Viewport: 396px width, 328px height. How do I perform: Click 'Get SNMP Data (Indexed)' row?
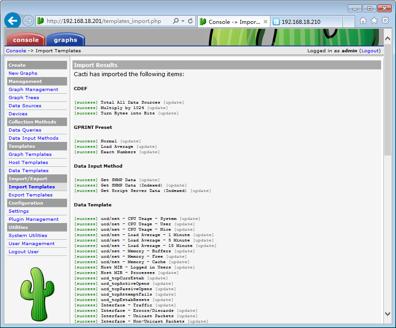pos(130,185)
